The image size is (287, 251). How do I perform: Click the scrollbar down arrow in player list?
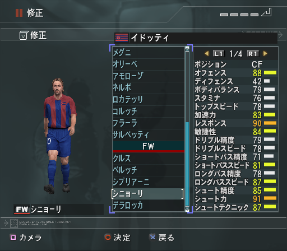[187, 209]
